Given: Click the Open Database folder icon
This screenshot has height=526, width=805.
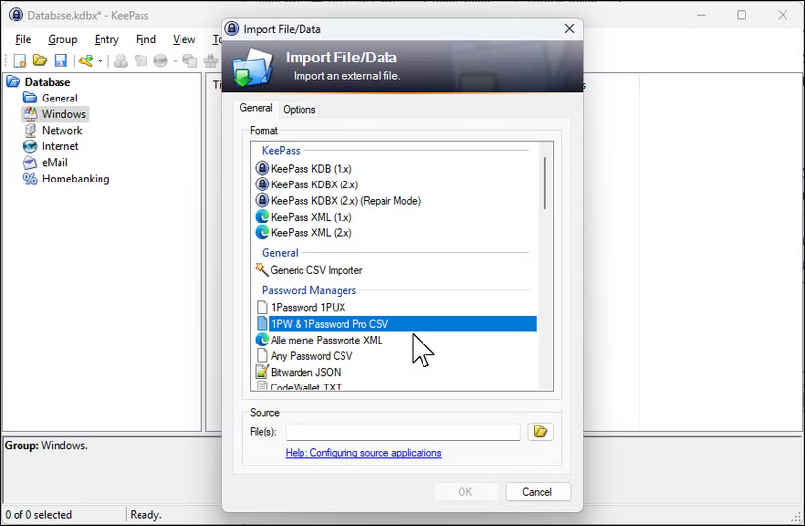Looking at the screenshot, I should coord(40,61).
